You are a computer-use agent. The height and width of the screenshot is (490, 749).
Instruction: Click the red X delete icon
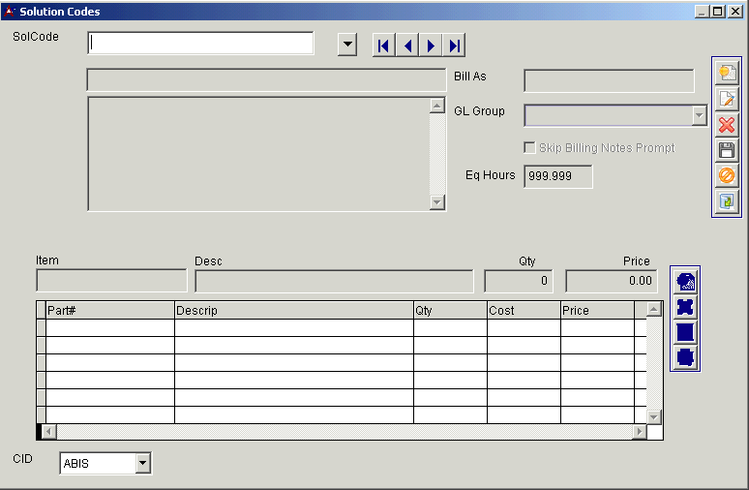[726, 125]
